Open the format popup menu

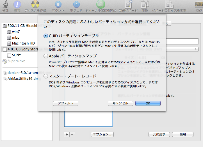[182, 49]
